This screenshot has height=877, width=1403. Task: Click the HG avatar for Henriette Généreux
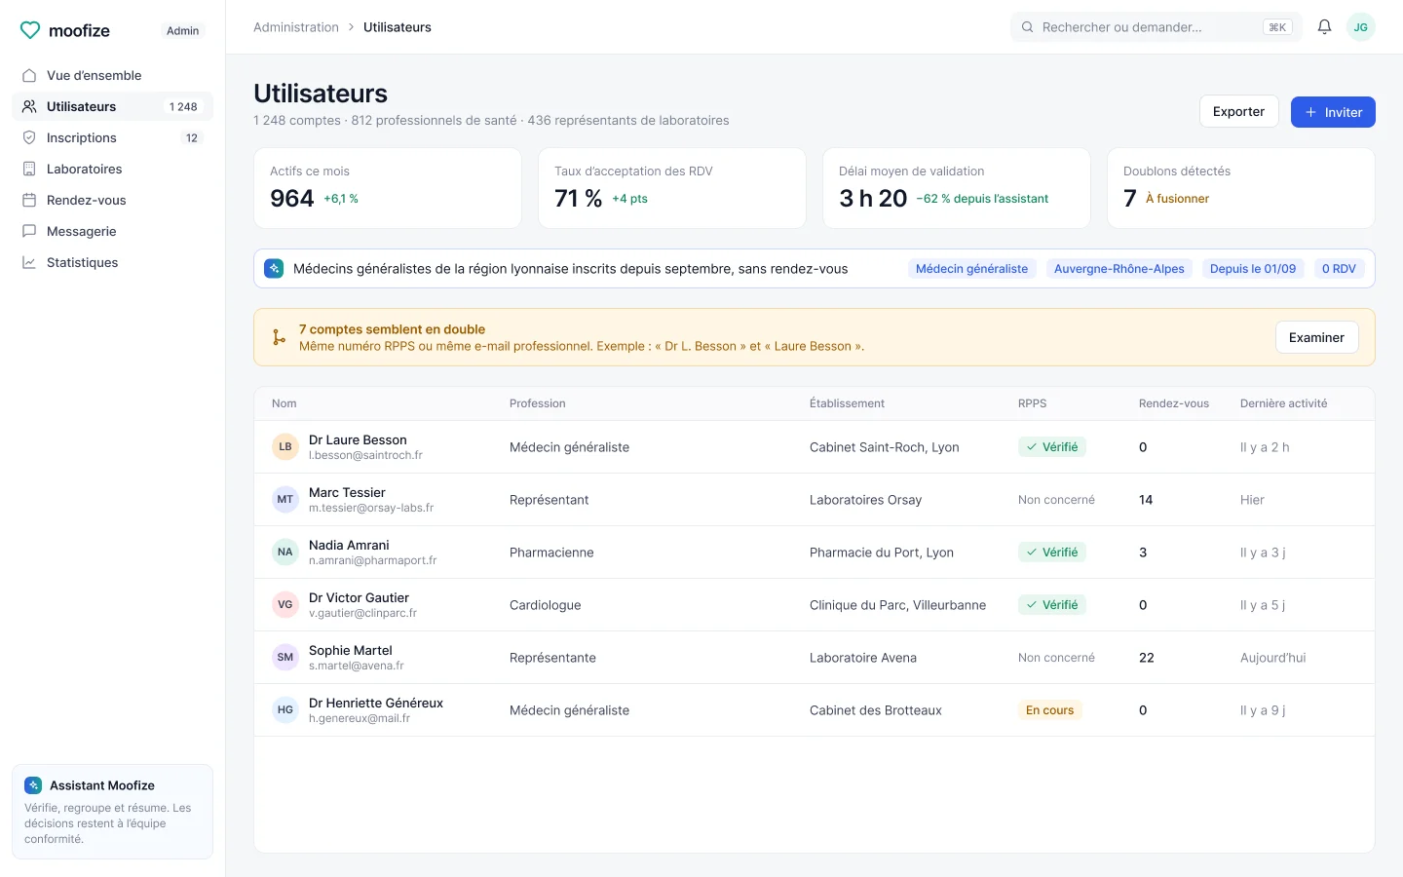tap(284, 710)
